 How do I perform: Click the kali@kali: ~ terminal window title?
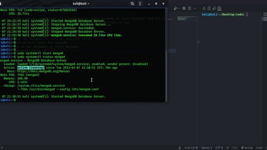81,4
